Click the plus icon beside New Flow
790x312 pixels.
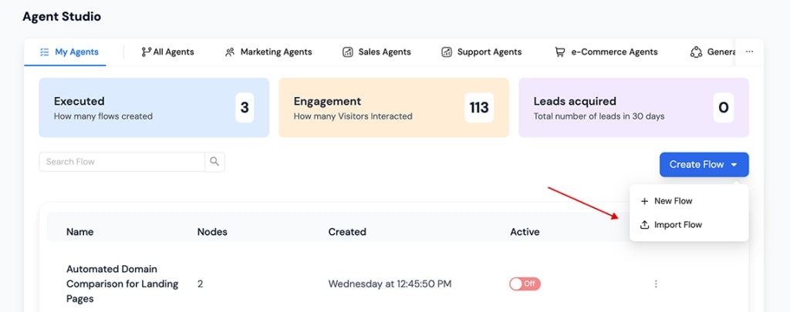[645, 201]
